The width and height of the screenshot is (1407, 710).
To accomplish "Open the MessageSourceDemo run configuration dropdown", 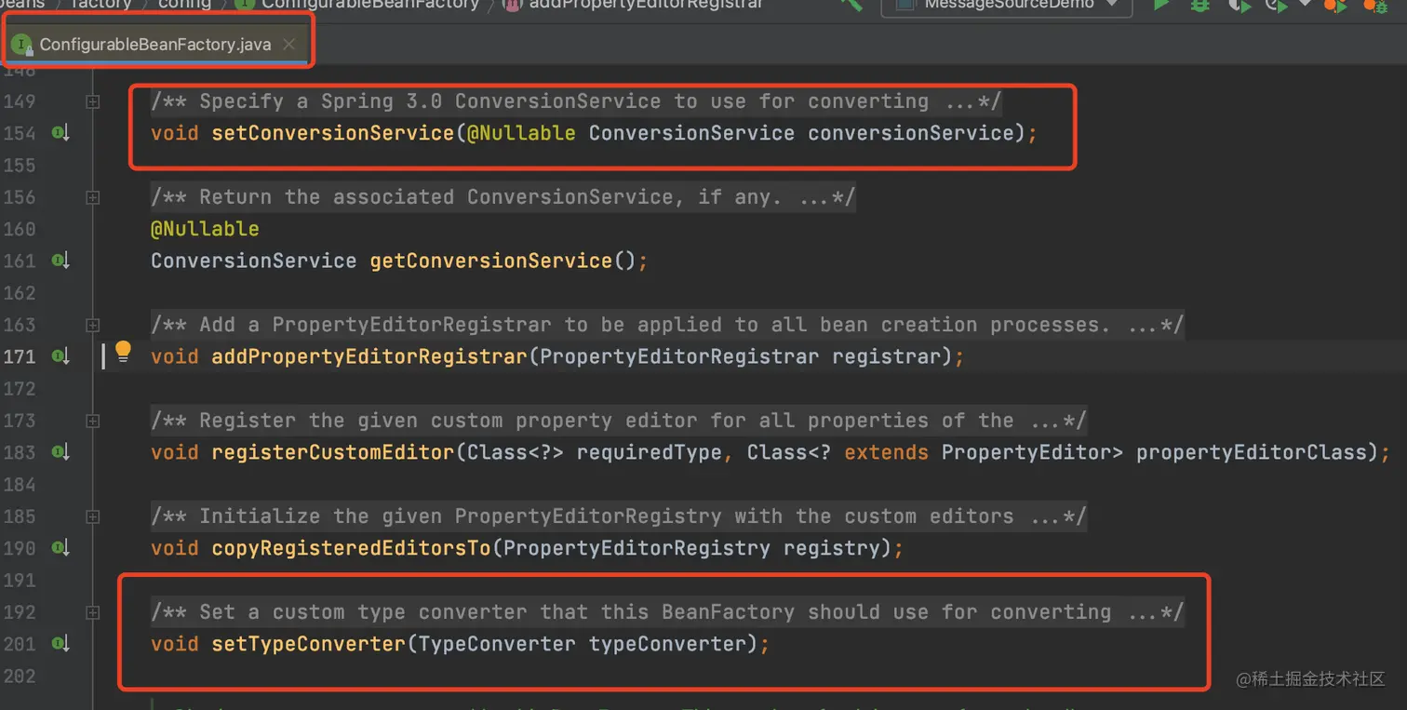I will (x=1006, y=7).
